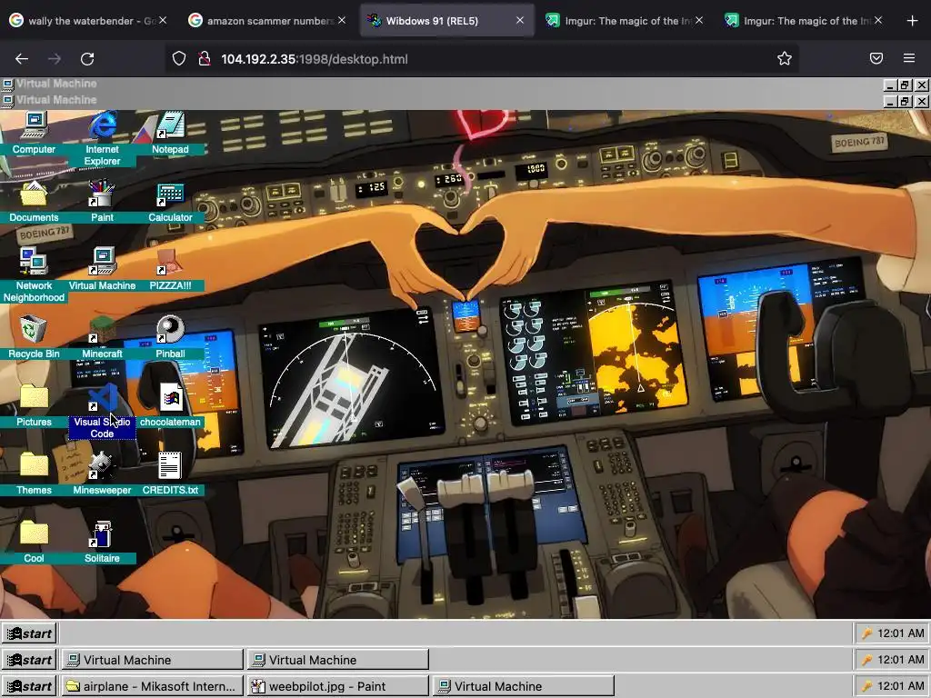
Task: Launch Visual Studio Code shortcut
Action: click(102, 412)
